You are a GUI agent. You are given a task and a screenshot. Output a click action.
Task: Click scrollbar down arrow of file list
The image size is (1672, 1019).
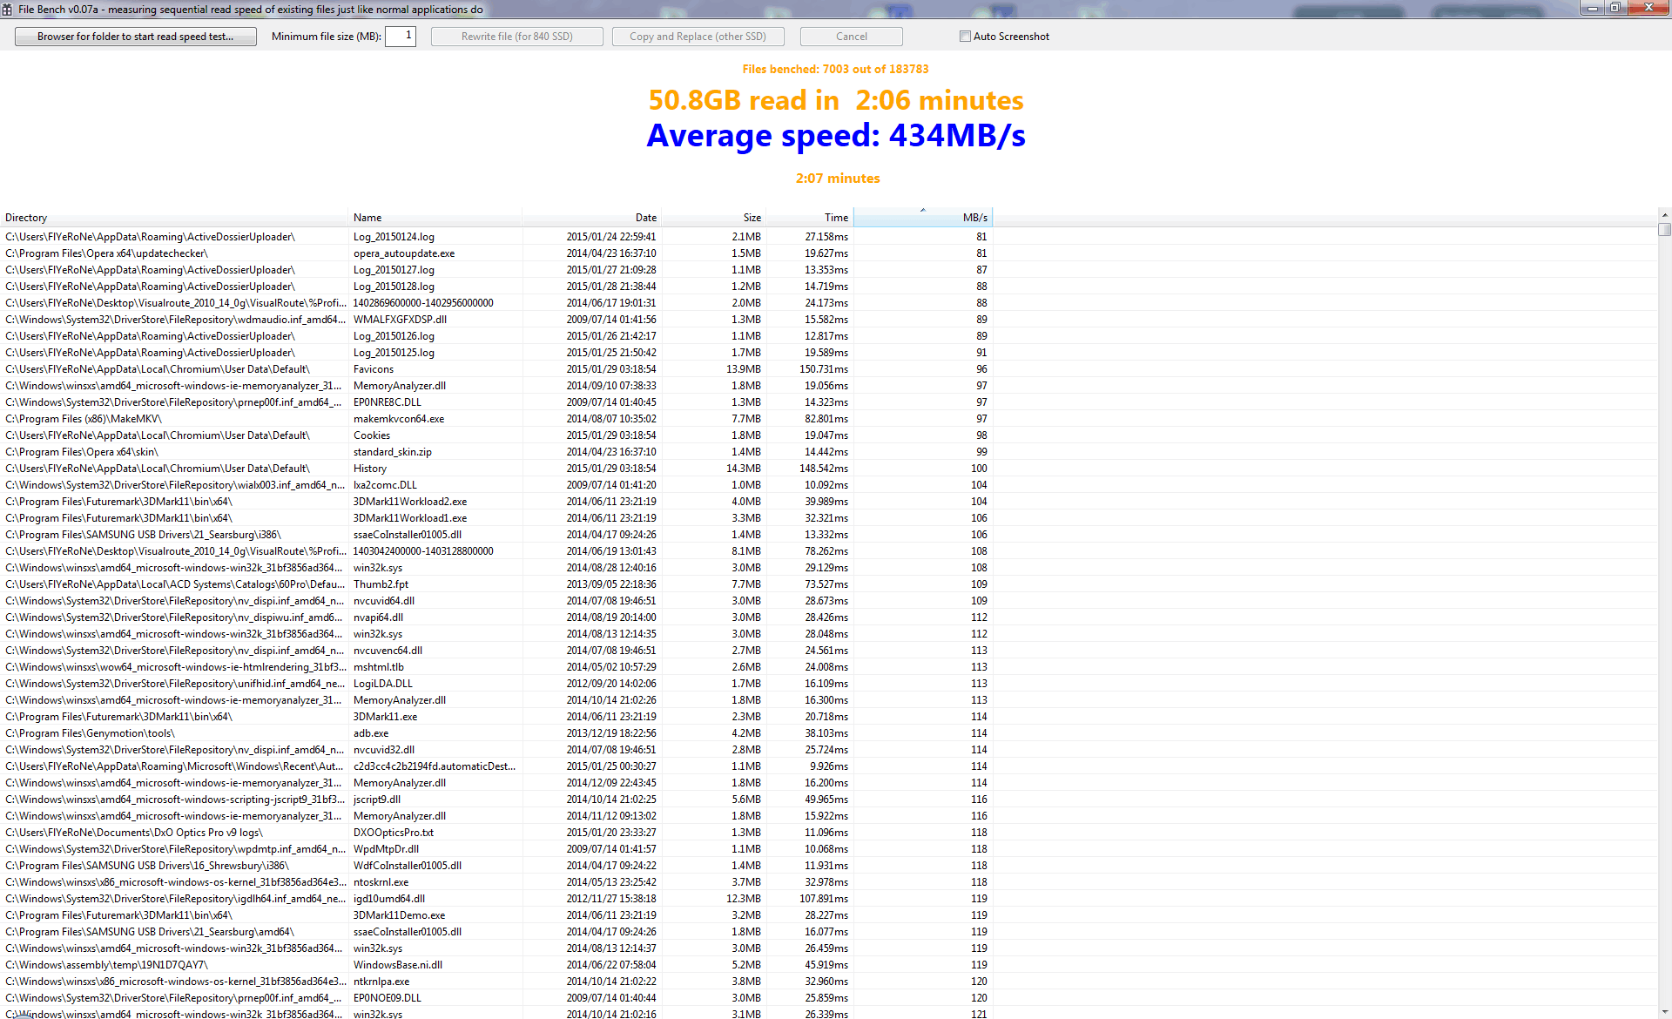point(1664,1013)
